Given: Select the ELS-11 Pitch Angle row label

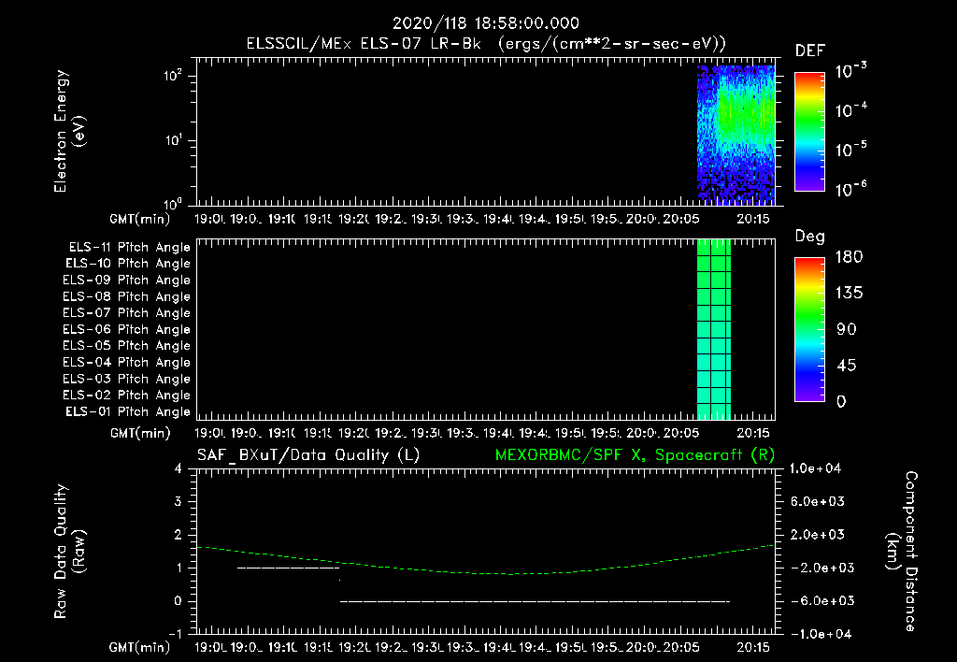Looking at the screenshot, I should (x=129, y=248).
